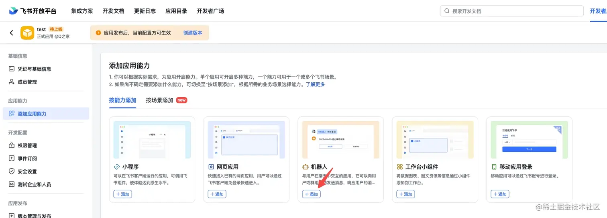Image resolution: width=607 pixels, height=218 pixels.
Task: Click the 移动应用登录 card title
Action: tap(516, 167)
